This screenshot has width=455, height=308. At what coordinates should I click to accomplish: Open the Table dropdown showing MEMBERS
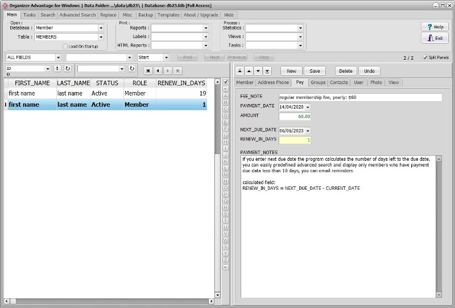101,37
